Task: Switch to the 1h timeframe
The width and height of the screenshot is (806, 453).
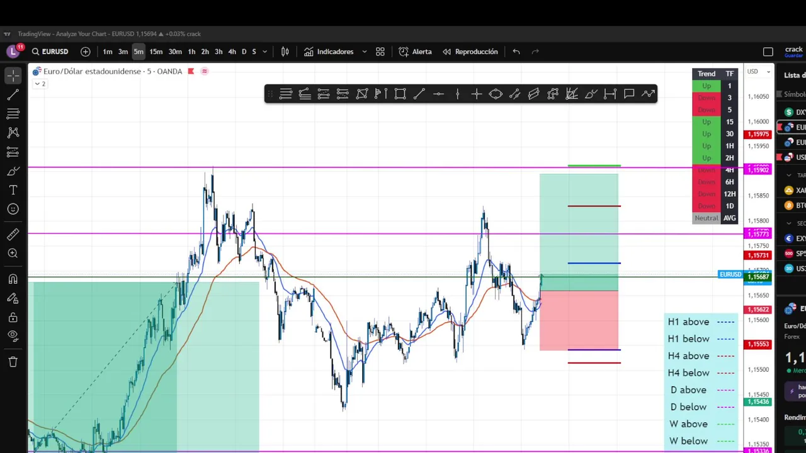Action: [x=191, y=52]
